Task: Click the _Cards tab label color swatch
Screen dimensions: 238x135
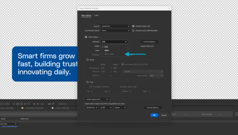Action: pyautogui.click(x=52, y=108)
